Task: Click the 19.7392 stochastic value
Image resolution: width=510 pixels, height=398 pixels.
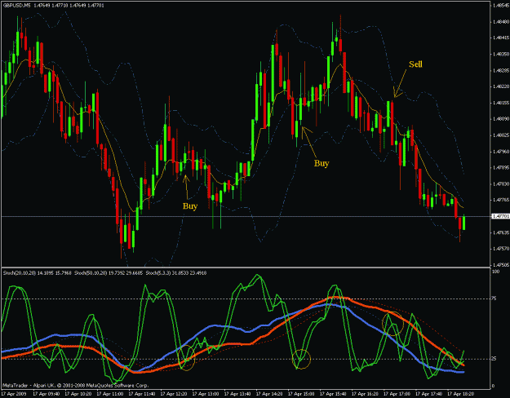Action: tap(117, 273)
